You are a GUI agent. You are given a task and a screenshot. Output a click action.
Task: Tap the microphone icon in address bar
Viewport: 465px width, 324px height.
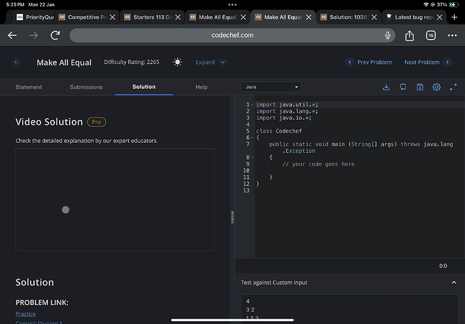pos(387,35)
